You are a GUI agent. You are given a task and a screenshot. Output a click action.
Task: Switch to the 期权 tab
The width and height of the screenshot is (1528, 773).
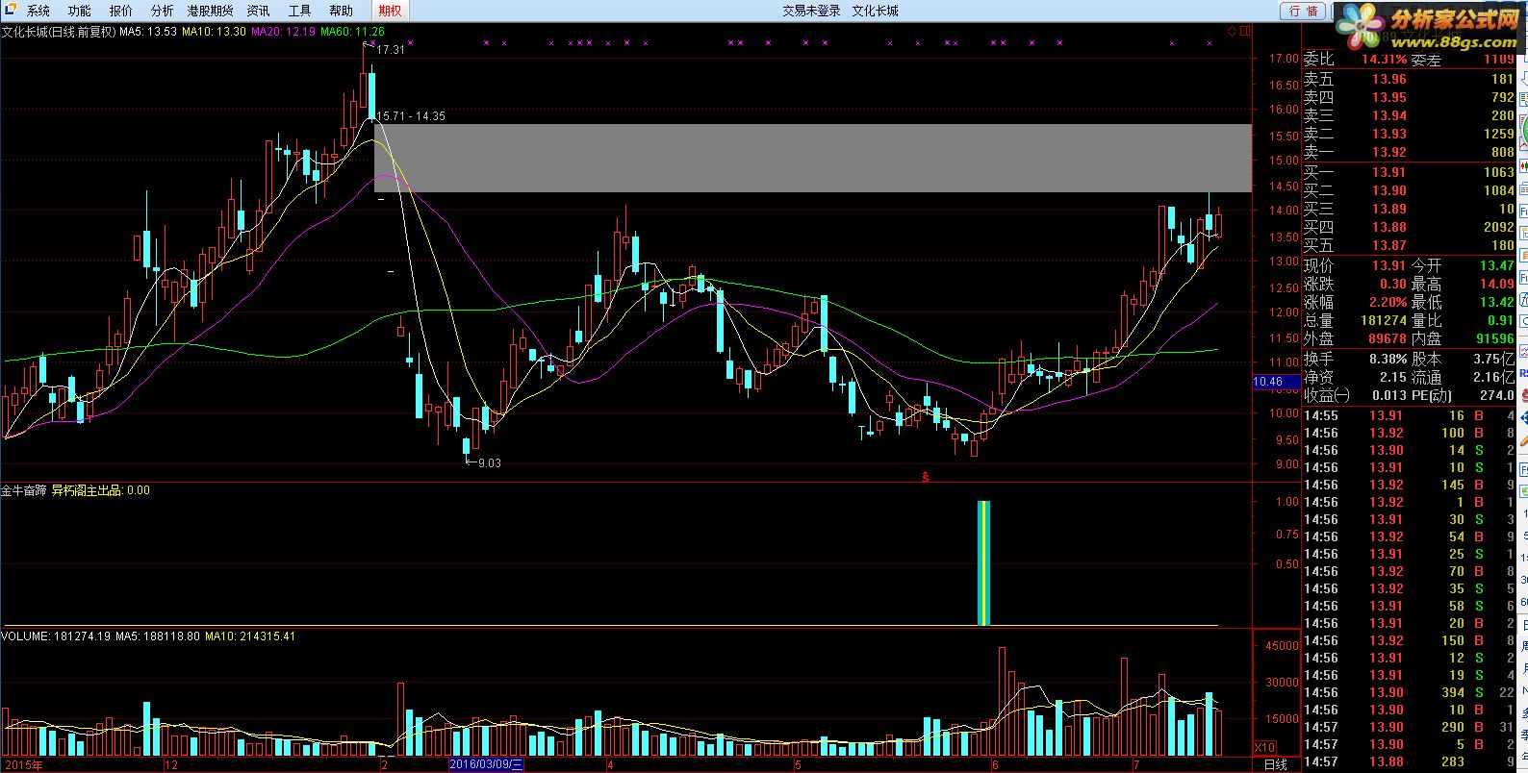click(x=390, y=11)
